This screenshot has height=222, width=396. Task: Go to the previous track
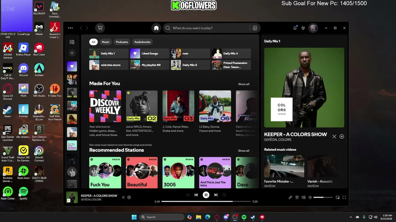tap(196, 195)
